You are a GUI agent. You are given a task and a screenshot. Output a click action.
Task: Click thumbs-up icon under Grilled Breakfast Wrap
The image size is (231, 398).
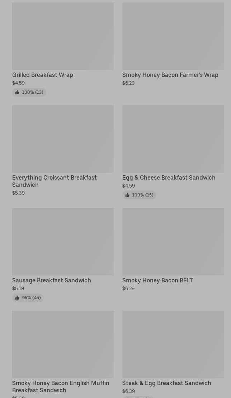pos(17,92)
